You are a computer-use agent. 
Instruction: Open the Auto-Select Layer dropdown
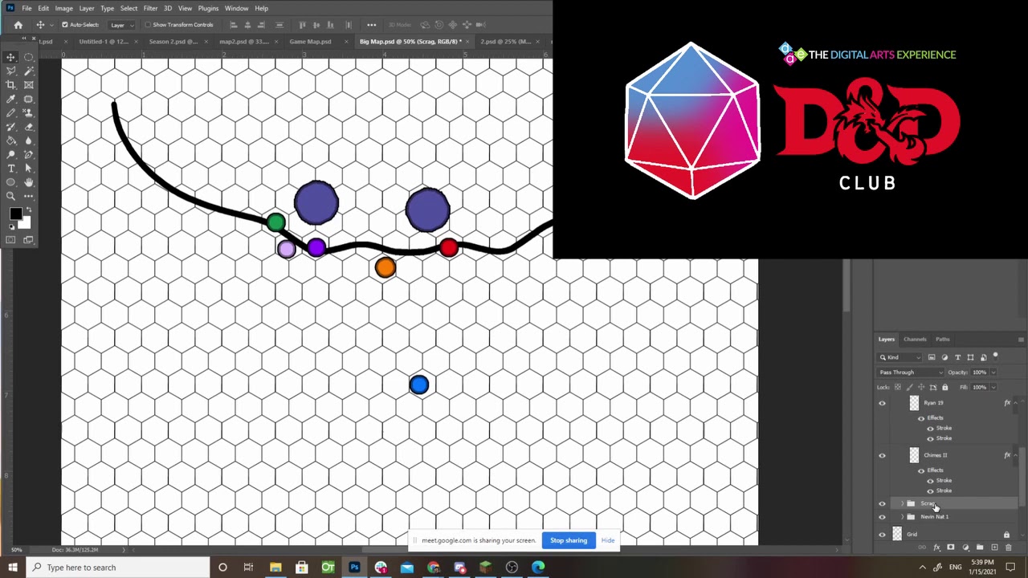click(x=120, y=25)
